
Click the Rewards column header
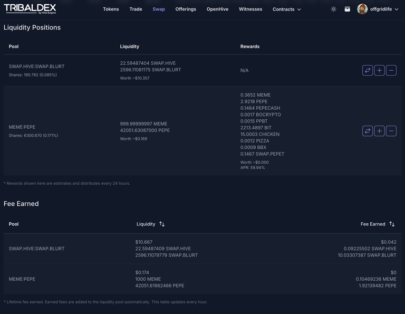tap(250, 46)
